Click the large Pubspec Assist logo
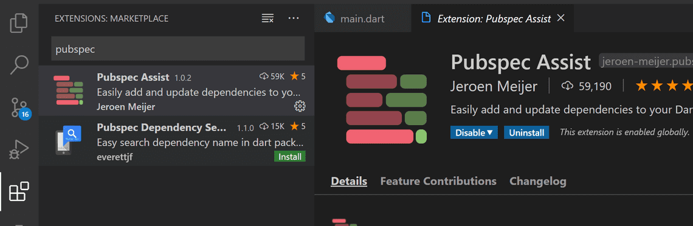693x226 pixels. pyautogui.click(x=382, y=100)
